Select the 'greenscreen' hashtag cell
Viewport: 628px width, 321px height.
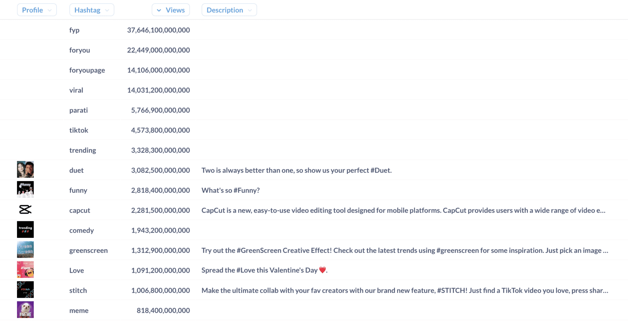[x=88, y=251]
